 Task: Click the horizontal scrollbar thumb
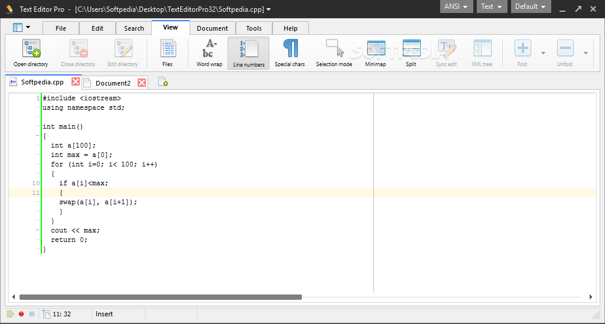click(x=161, y=297)
